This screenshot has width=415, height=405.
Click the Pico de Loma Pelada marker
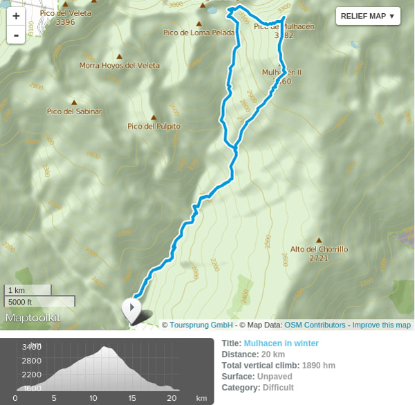[199, 24]
